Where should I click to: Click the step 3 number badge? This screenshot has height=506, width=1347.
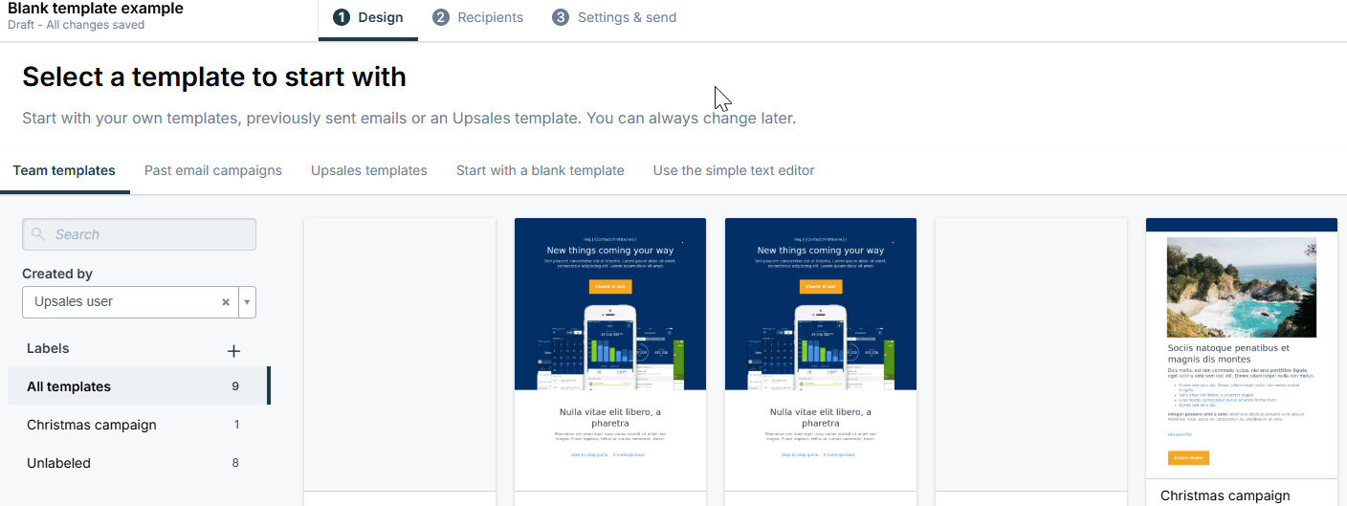[561, 17]
